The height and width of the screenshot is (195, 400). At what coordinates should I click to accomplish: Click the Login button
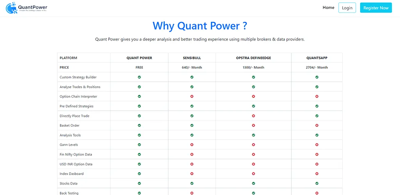[347, 8]
